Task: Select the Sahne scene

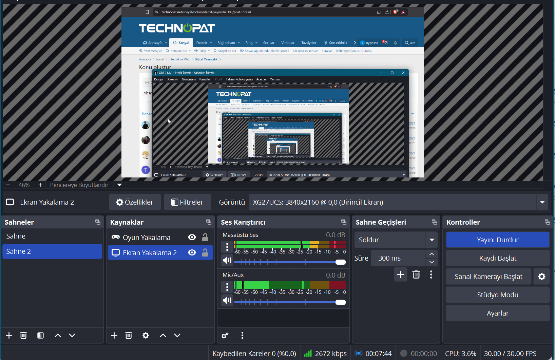Action: coord(52,236)
